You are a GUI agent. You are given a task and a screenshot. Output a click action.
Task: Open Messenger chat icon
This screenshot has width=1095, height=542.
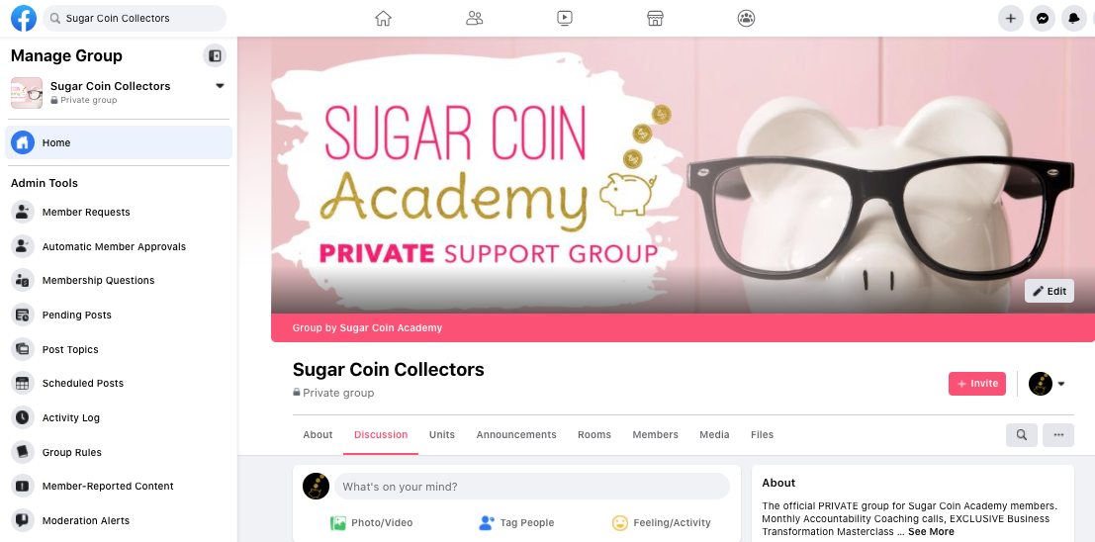(x=1042, y=18)
